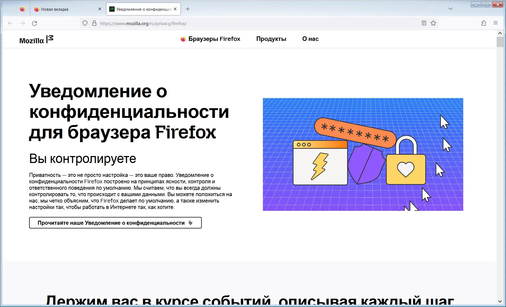
Task: Open the О нас navigation menu
Action: [x=310, y=39]
